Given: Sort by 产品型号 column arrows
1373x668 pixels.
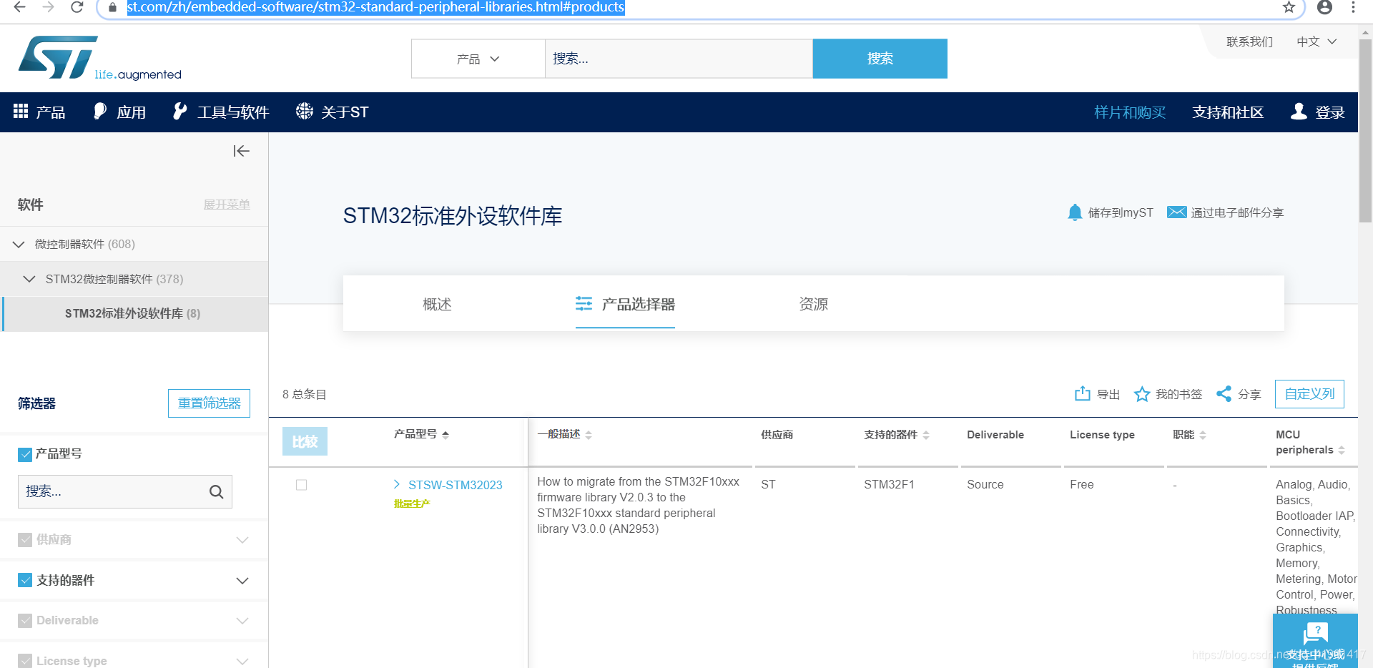Looking at the screenshot, I should tap(446, 435).
